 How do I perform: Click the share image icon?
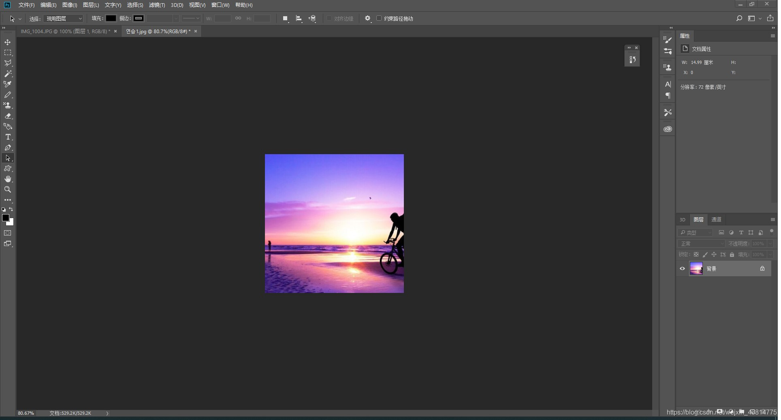770,18
